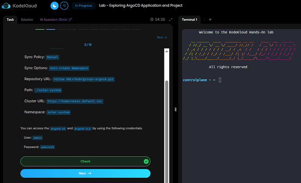Viewport: 301px width, 183px height.
Task: Click the Manual sync policy value
Action: pyautogui.click(x=52, y=57)
